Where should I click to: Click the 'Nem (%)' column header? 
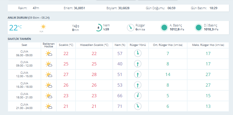click(120, 45)
